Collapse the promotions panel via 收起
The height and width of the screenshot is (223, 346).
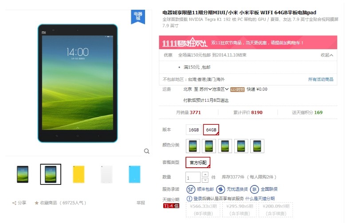(x=327, y=55)
